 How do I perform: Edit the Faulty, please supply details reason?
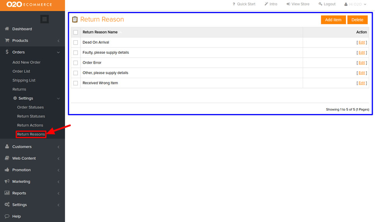(361, 53)
